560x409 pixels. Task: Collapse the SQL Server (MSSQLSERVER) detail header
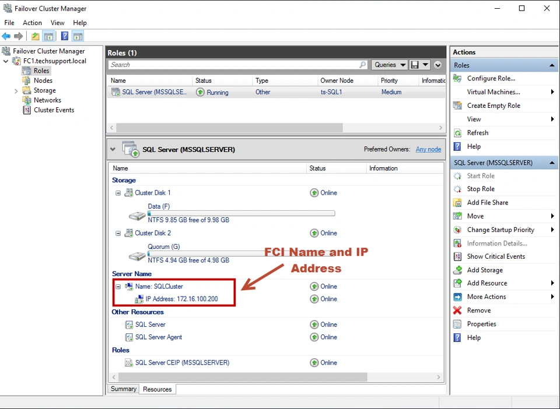coord(113,149)
